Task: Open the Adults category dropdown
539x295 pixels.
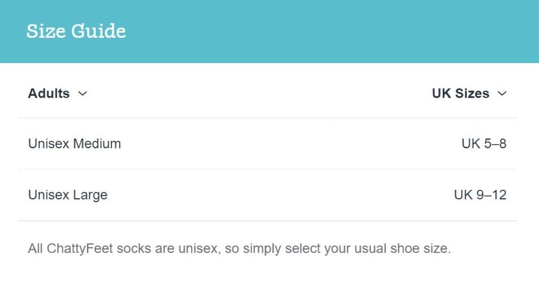Action: [x=57, y=94]
